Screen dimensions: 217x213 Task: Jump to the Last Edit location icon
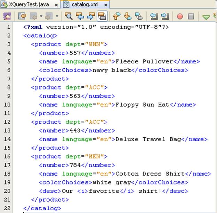coord(22,16)
